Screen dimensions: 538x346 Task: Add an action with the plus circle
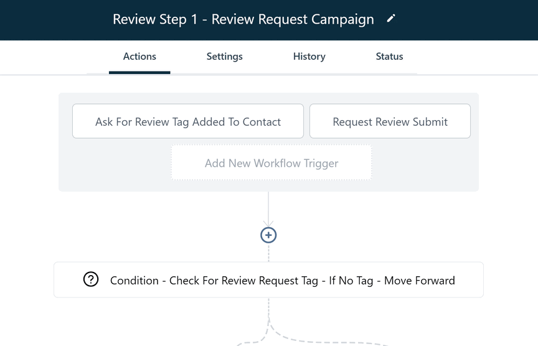(268, 235)
